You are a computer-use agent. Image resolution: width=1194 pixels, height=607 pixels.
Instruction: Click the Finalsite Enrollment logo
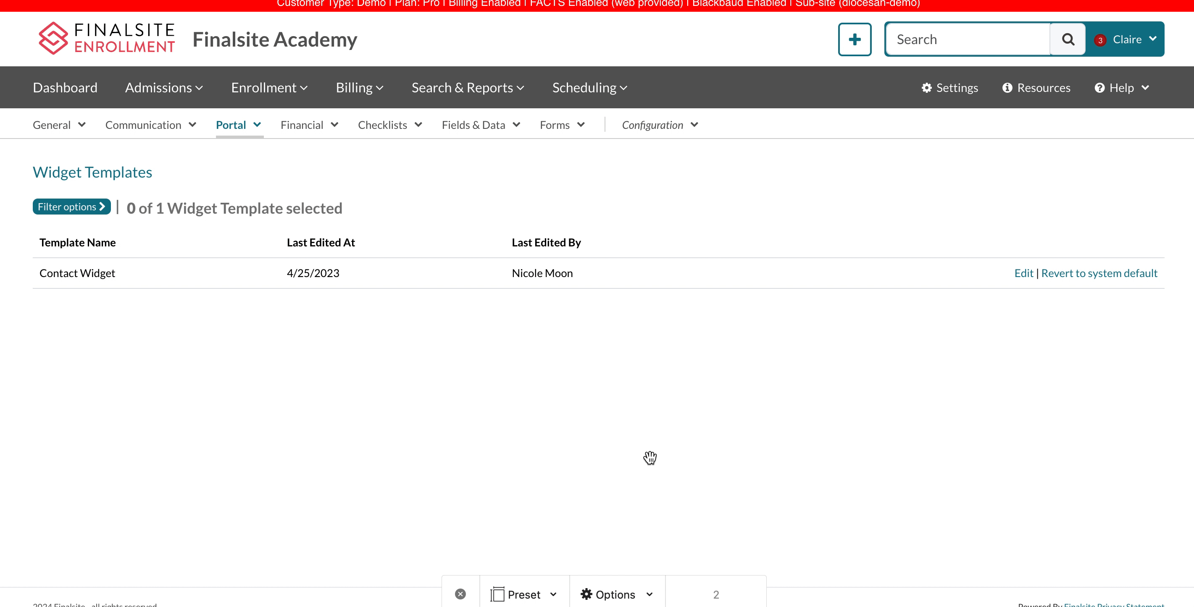coord(106,39)
